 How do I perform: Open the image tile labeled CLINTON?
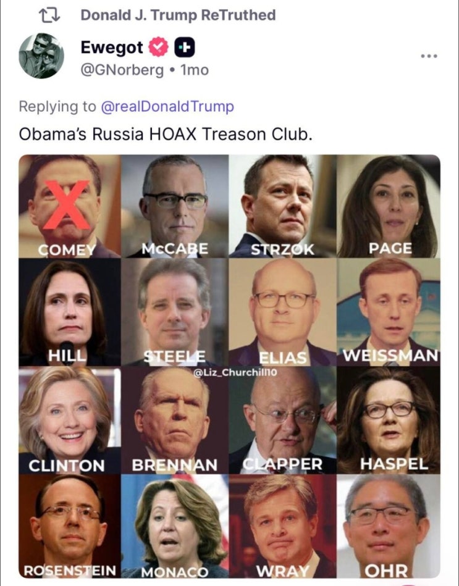pyautogui.click(x=70, y=420)
